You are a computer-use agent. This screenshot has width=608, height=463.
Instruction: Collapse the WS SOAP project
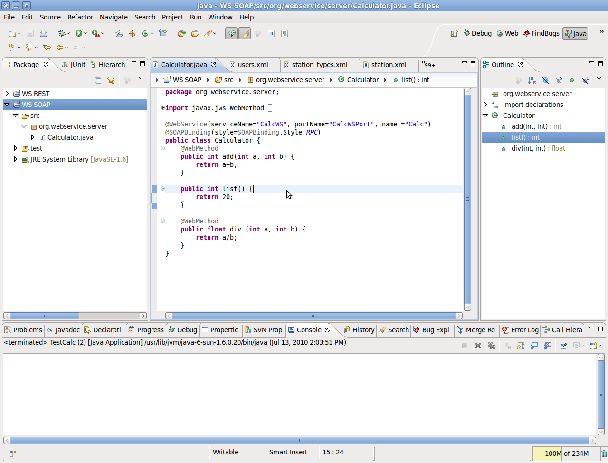pos(7,105)
